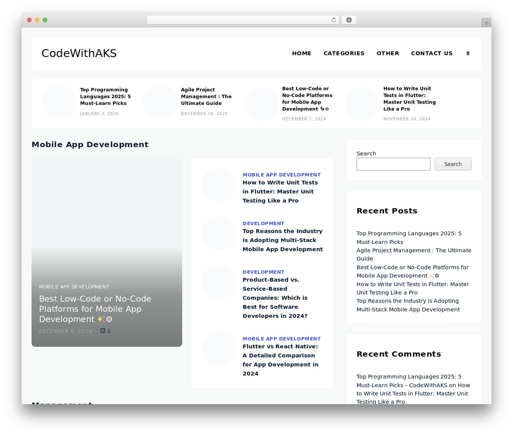Click thumbnail beside Product-Based vs. Service-Based article

(219, 282)
